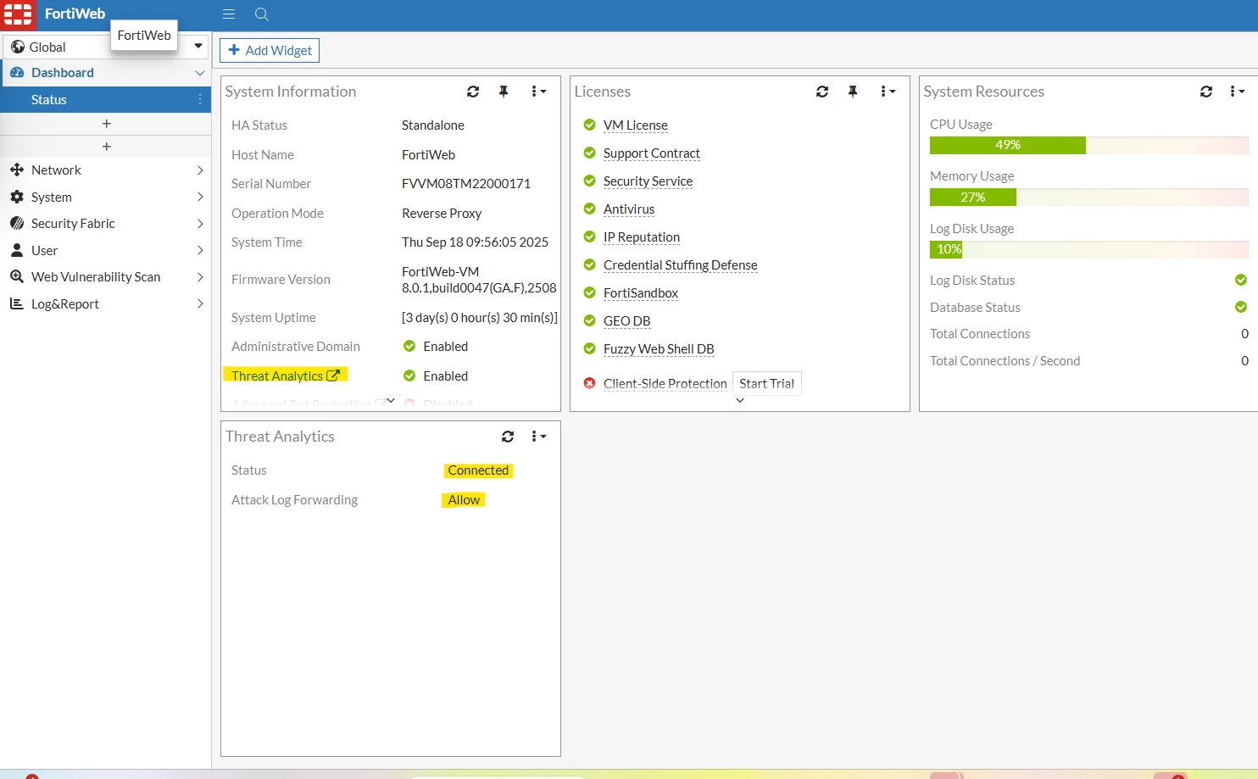Click the Log Disk Status green check
Screen dimensions: 1258x779
pos(1241,280)
